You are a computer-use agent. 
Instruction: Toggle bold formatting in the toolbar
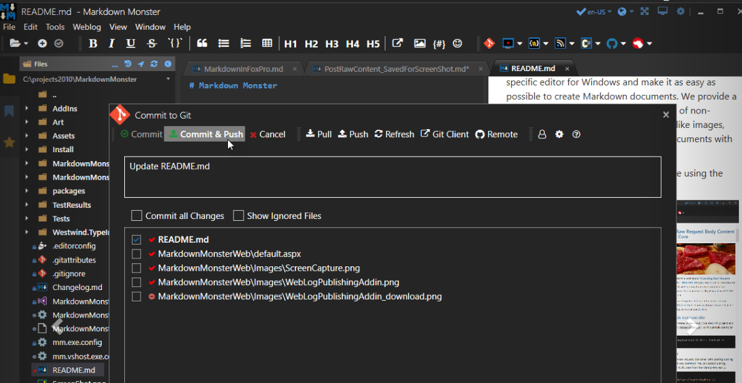click(x=93, y=44)
